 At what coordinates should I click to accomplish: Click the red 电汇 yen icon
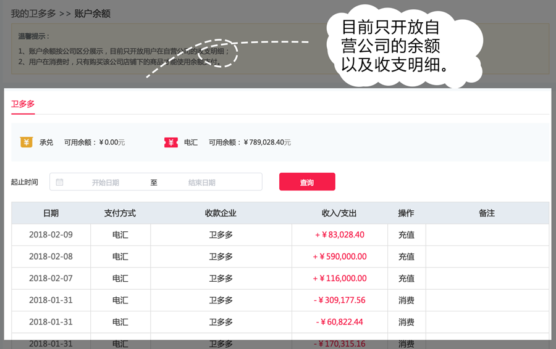point(171,142)
